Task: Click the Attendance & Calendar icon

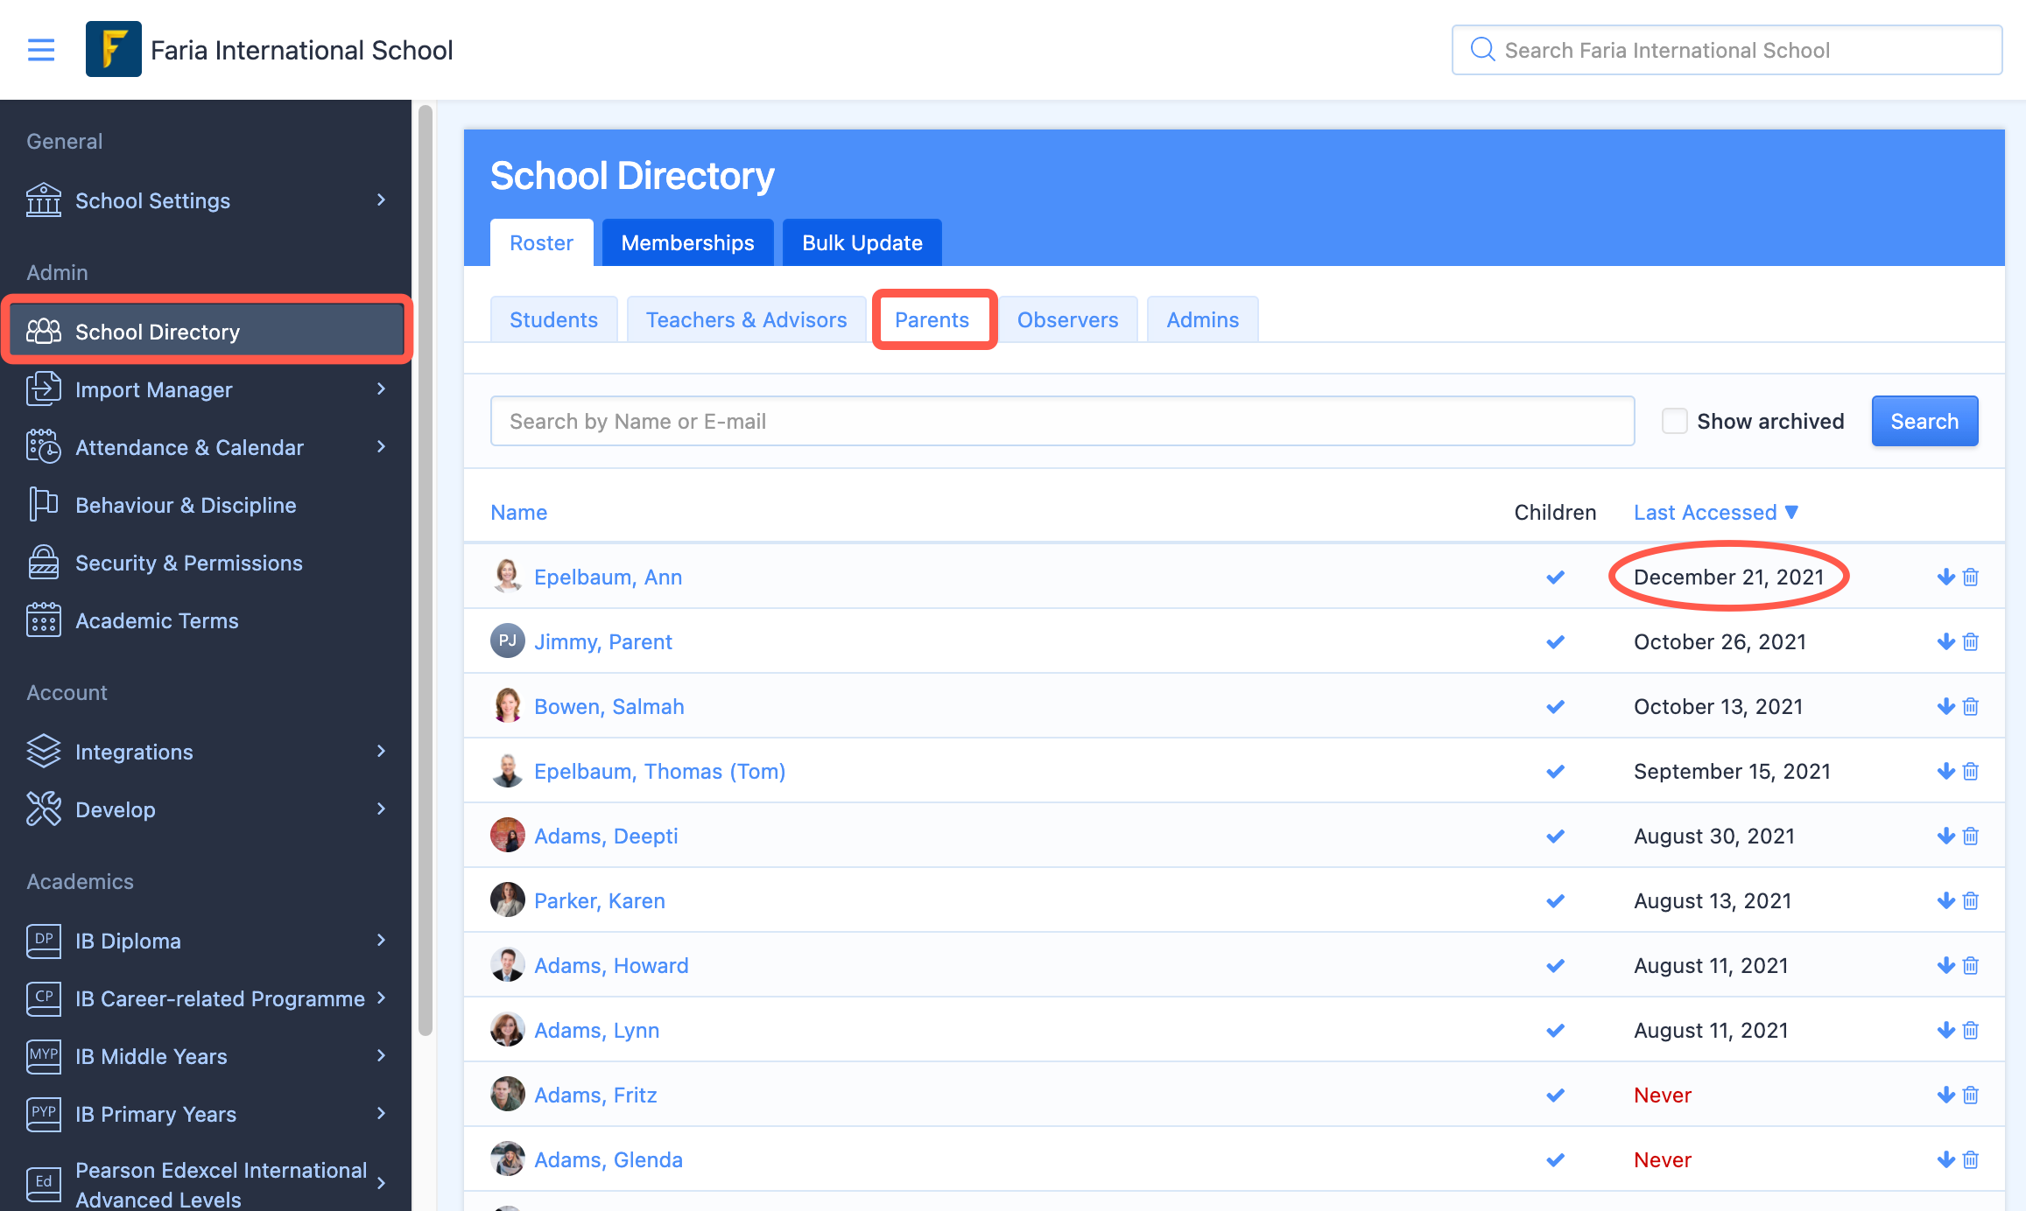Action: [44, 447]
